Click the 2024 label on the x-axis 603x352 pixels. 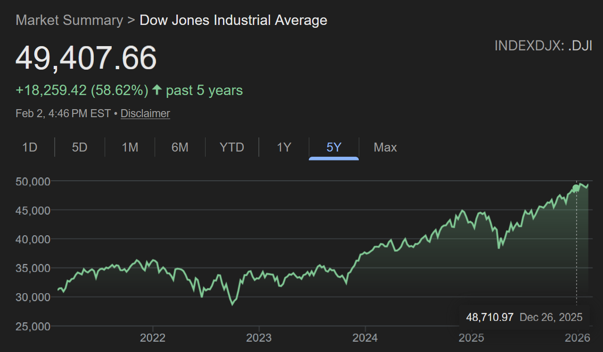coord(366,338)
